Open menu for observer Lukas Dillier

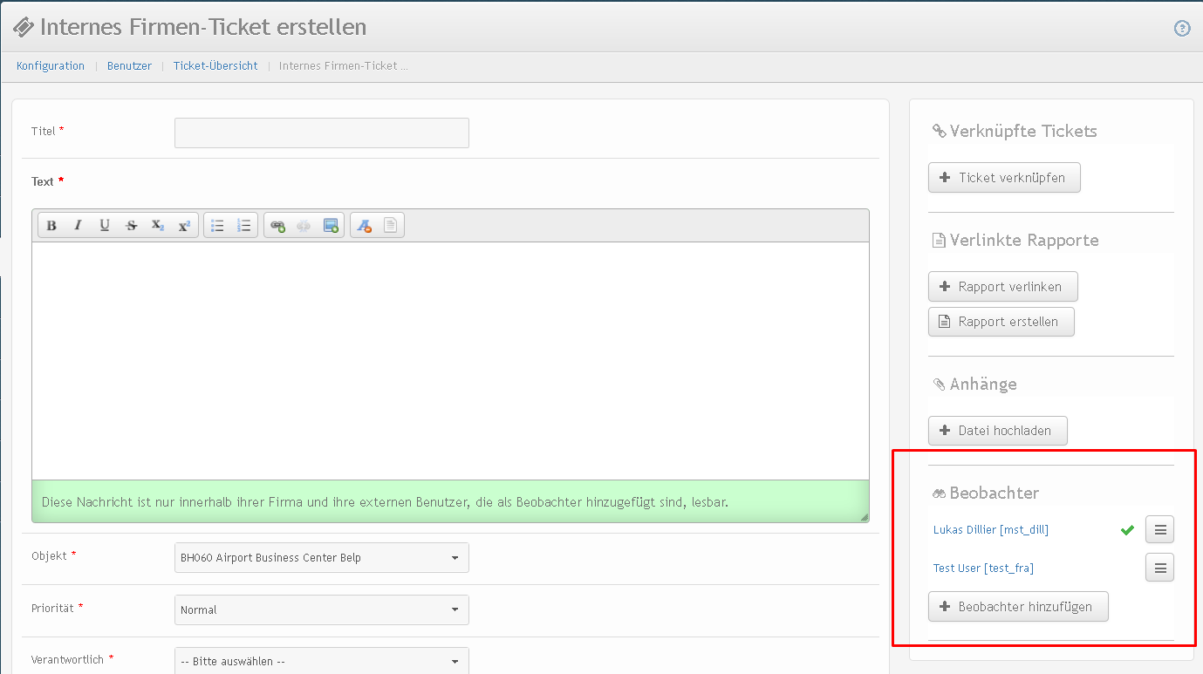pyautogui.click(x=1159, y=529)
